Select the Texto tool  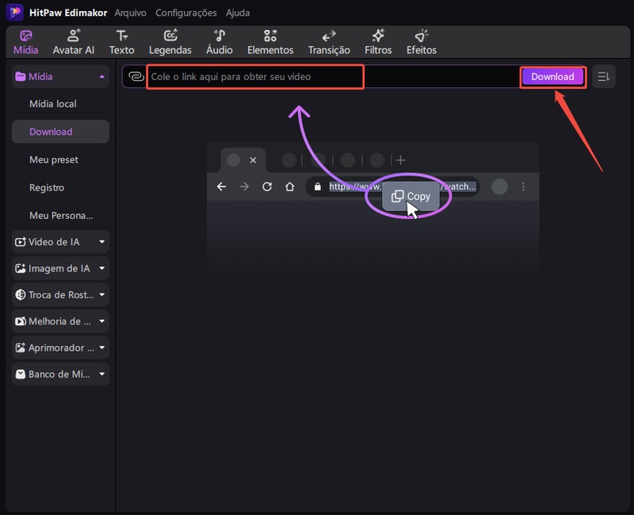[122, 42]
